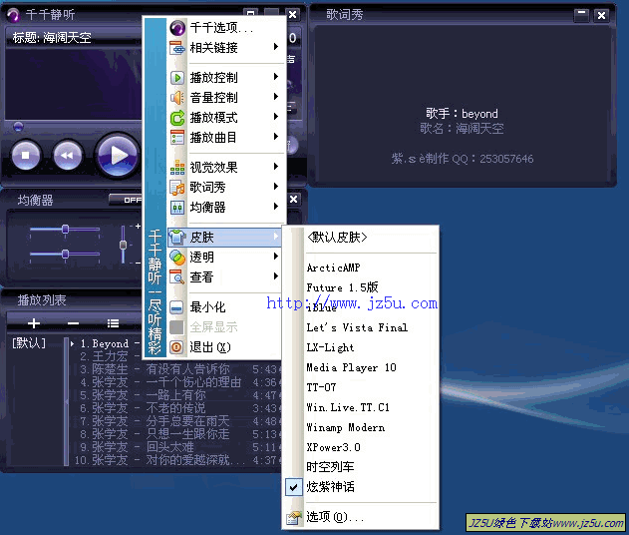This screenshot has width=629, height=535.
Task: Select track 3 陈楚生 有没有人告诉你
Action: [178, 369]
